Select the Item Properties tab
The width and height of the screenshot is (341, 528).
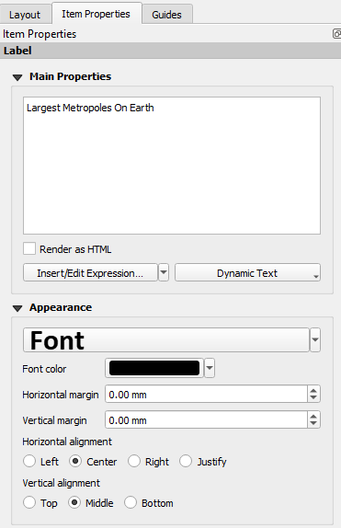point(96,14)
